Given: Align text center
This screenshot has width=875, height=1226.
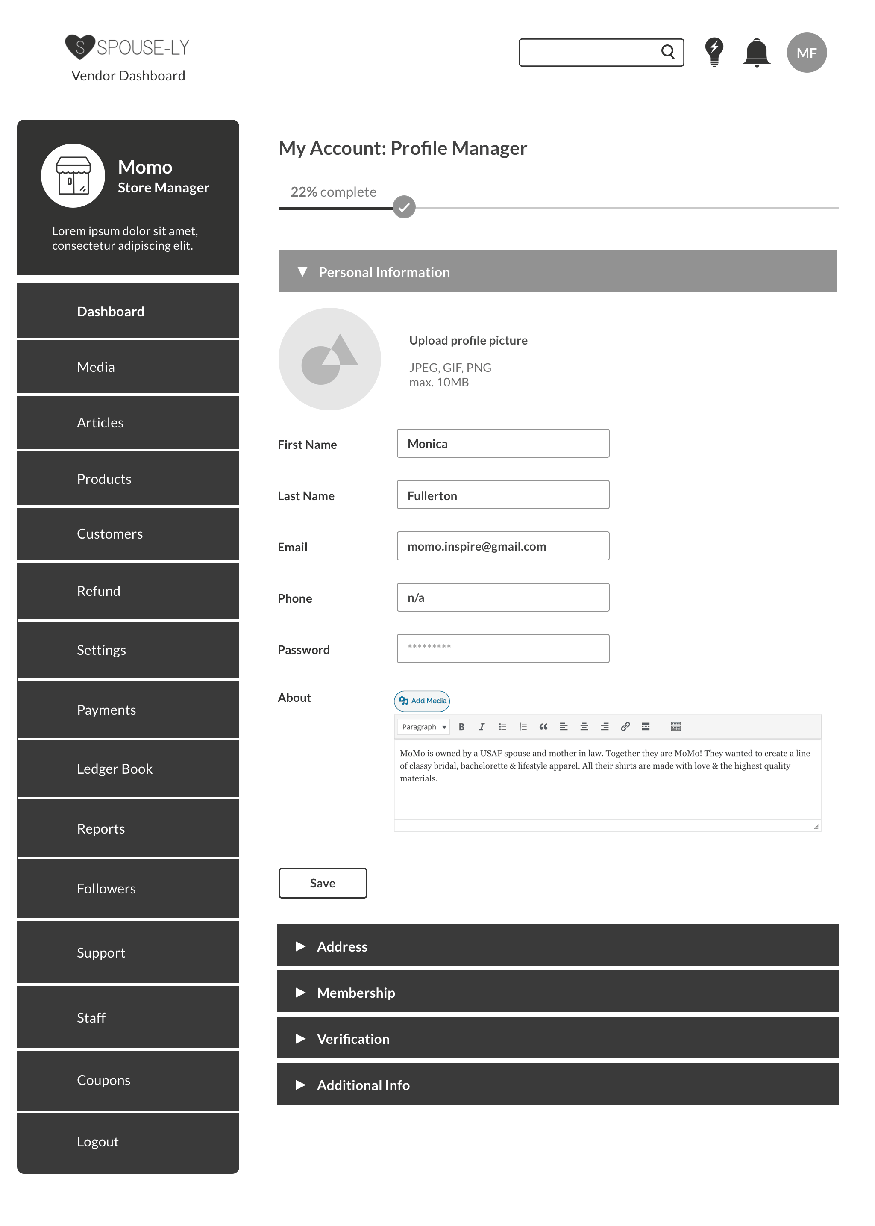Looking at the screenshot, I should pyautogui.click(x=584, y=727).
